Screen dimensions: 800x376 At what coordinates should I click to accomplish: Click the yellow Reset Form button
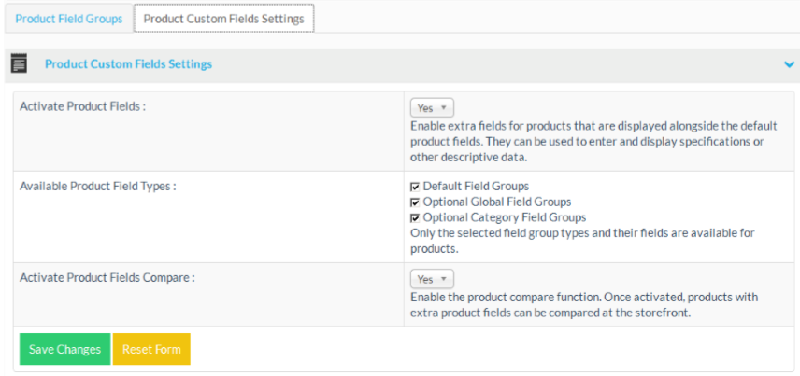coord(151,350)
